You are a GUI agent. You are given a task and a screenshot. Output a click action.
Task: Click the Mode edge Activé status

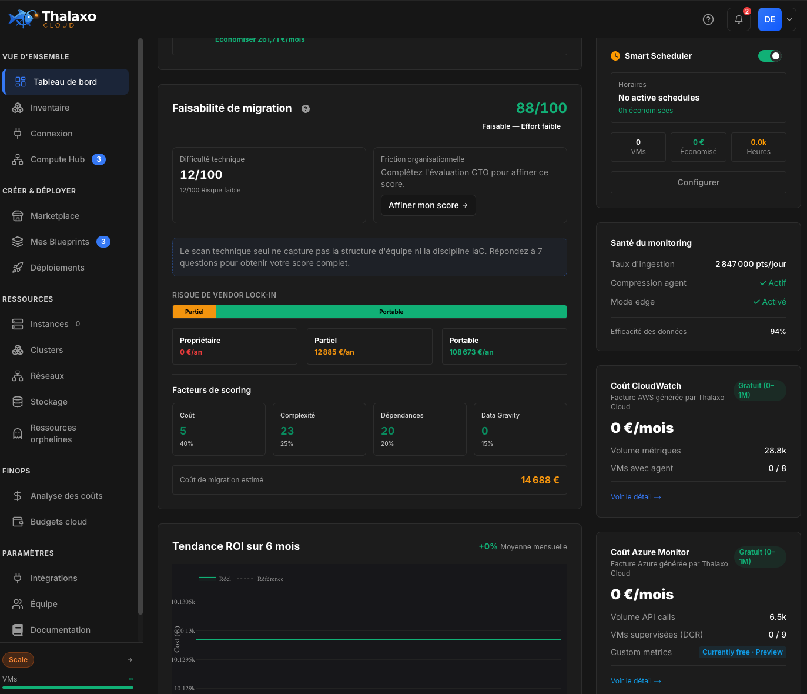click(x=769, y=302)
